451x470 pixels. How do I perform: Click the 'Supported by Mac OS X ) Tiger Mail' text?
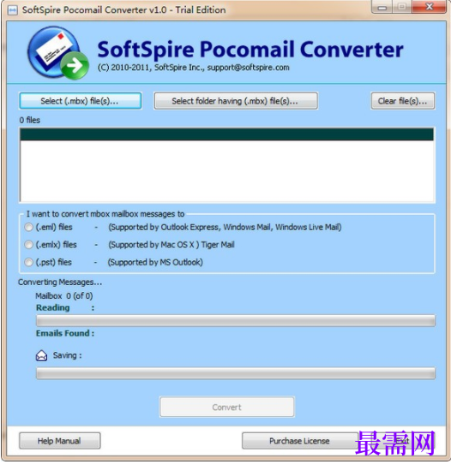point(171,245)
